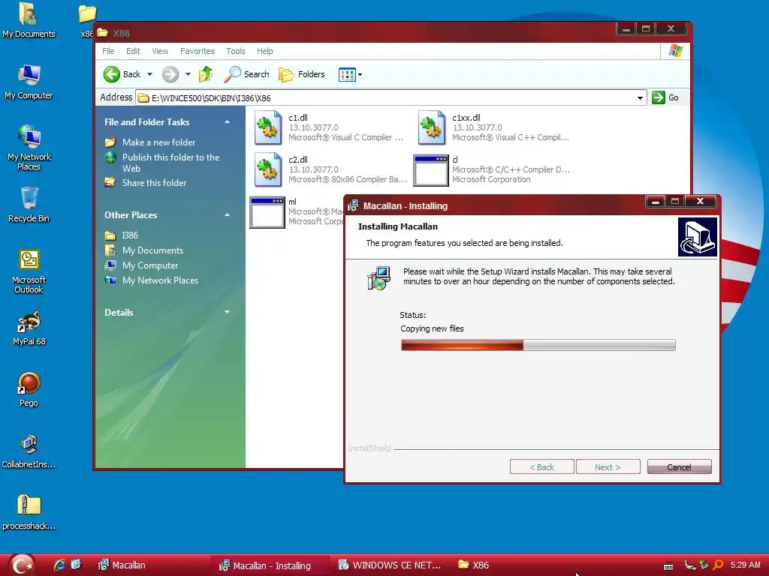Viewport: 769px width, 576px height.
Task: Open the Favorites menu
Action: pyautogui.click(x=198, y=51)
